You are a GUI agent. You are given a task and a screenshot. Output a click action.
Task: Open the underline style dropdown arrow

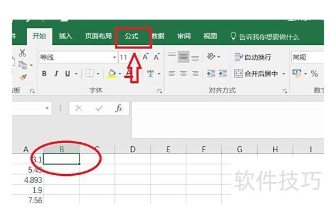pos(76,73)
